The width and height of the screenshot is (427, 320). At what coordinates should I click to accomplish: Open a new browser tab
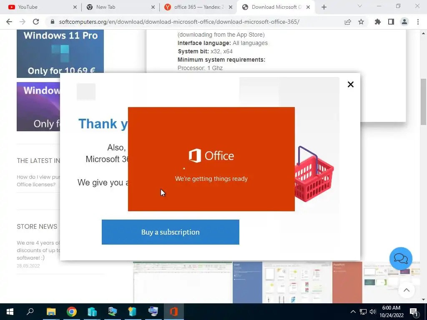[x=324, y=7]
